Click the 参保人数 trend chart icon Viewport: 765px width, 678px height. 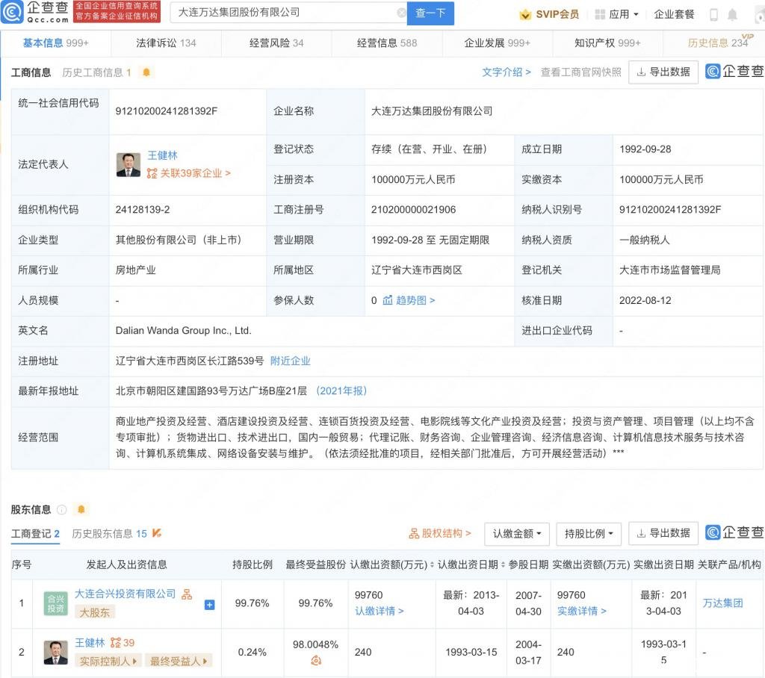[388, 300]
